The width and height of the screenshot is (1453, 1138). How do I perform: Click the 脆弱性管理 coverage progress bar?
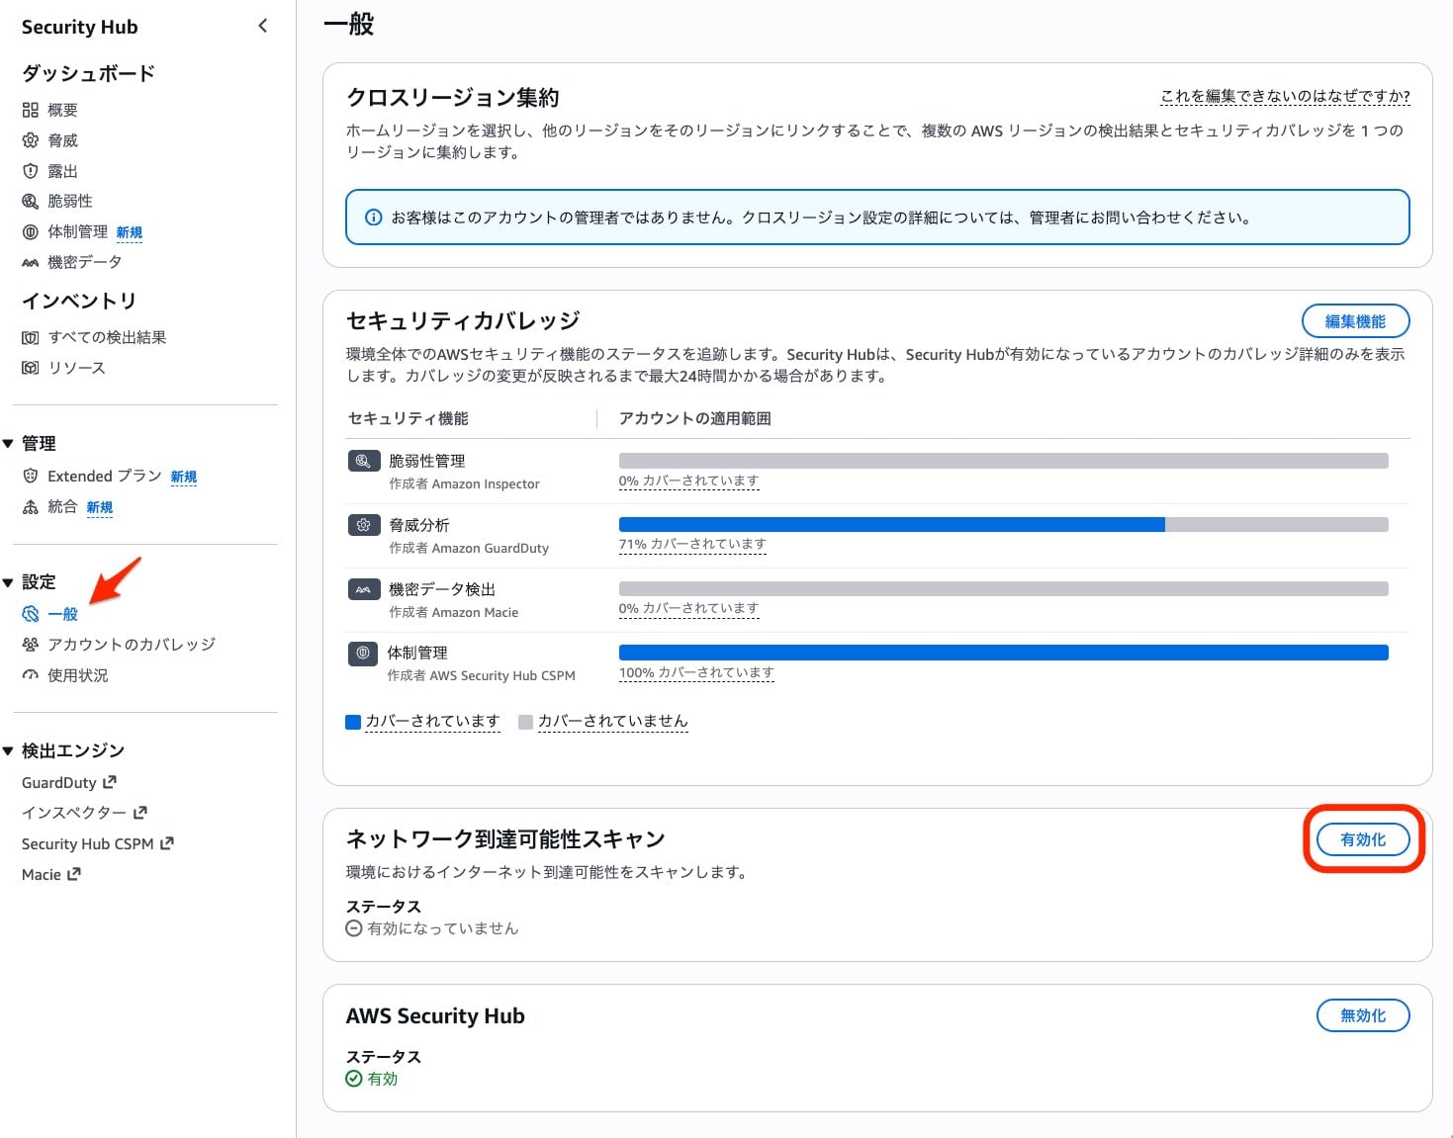[x=1003, y=461]
